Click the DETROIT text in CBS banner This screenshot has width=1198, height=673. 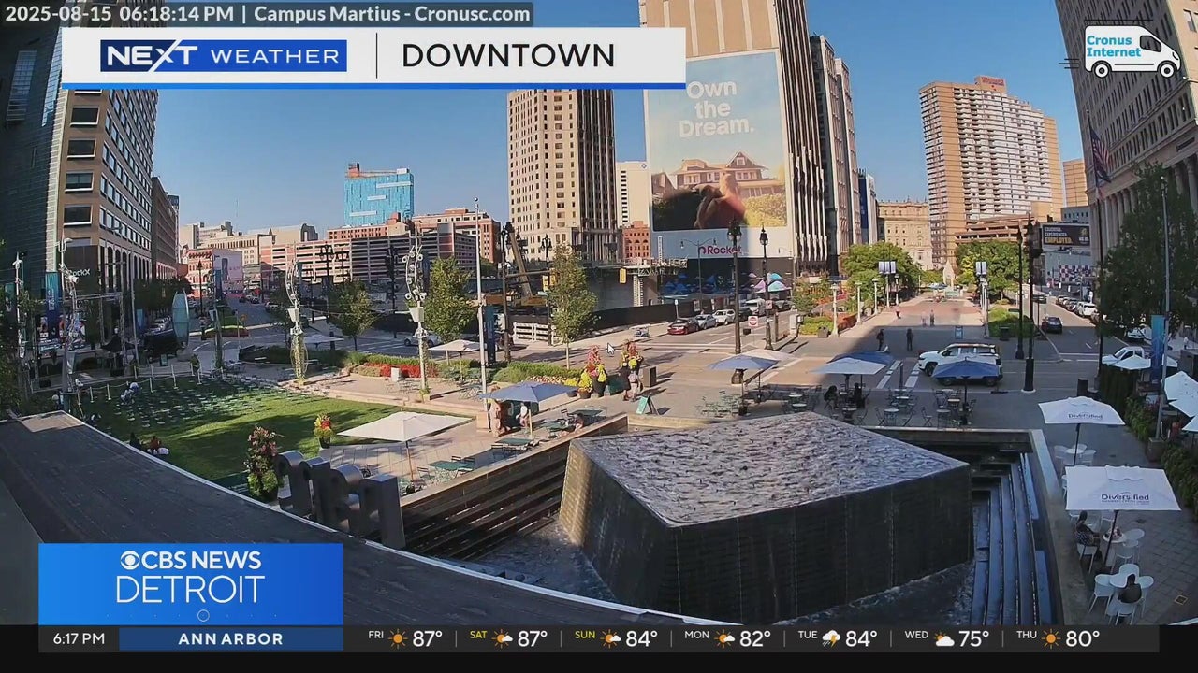190,591
